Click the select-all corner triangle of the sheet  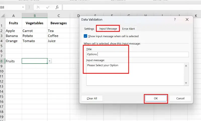click(3, 16)
